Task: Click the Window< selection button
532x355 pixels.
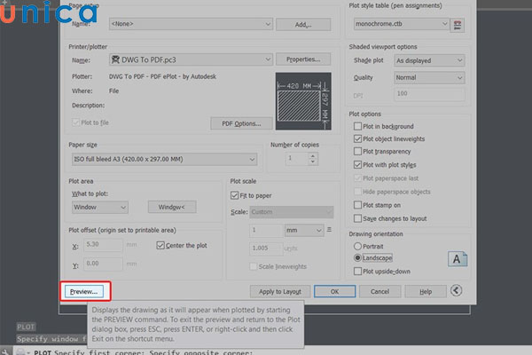Action: [172, 207]
